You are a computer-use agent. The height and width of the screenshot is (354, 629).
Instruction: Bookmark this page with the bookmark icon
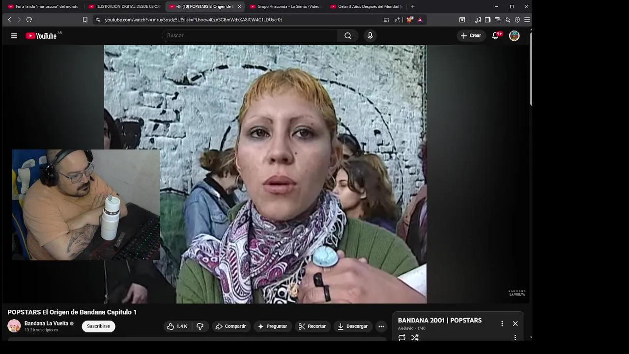[85, 20]
